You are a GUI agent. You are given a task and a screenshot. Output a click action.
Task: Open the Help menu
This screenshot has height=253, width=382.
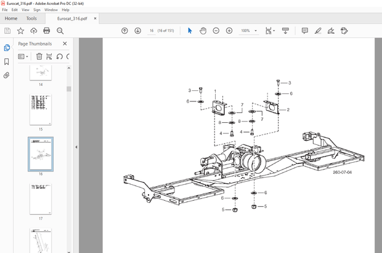click(x=65, y=10)
